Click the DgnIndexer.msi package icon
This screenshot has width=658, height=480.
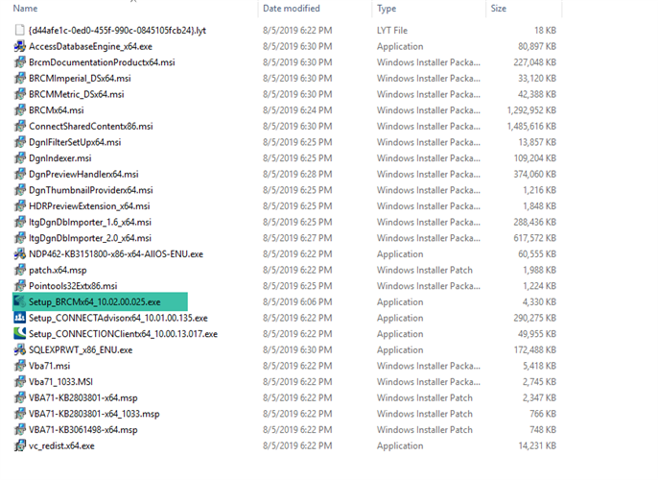coord(20,157)
